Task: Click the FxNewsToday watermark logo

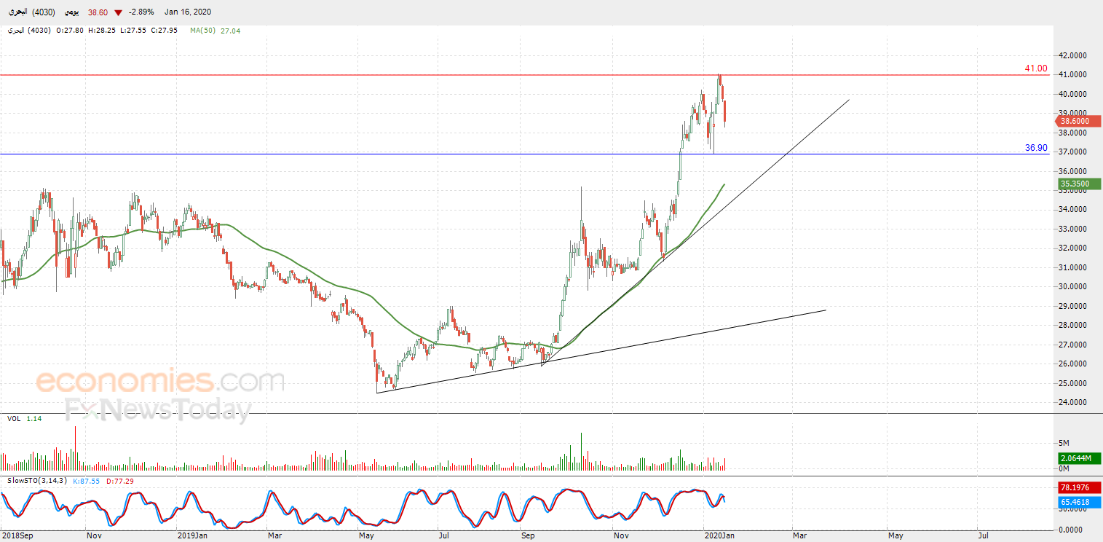Action: tap(158, 411)
